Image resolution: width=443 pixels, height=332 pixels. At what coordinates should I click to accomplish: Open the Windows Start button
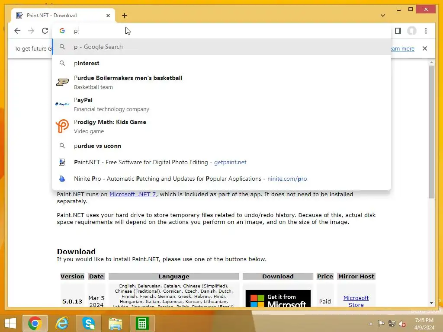tap(10, 323)
